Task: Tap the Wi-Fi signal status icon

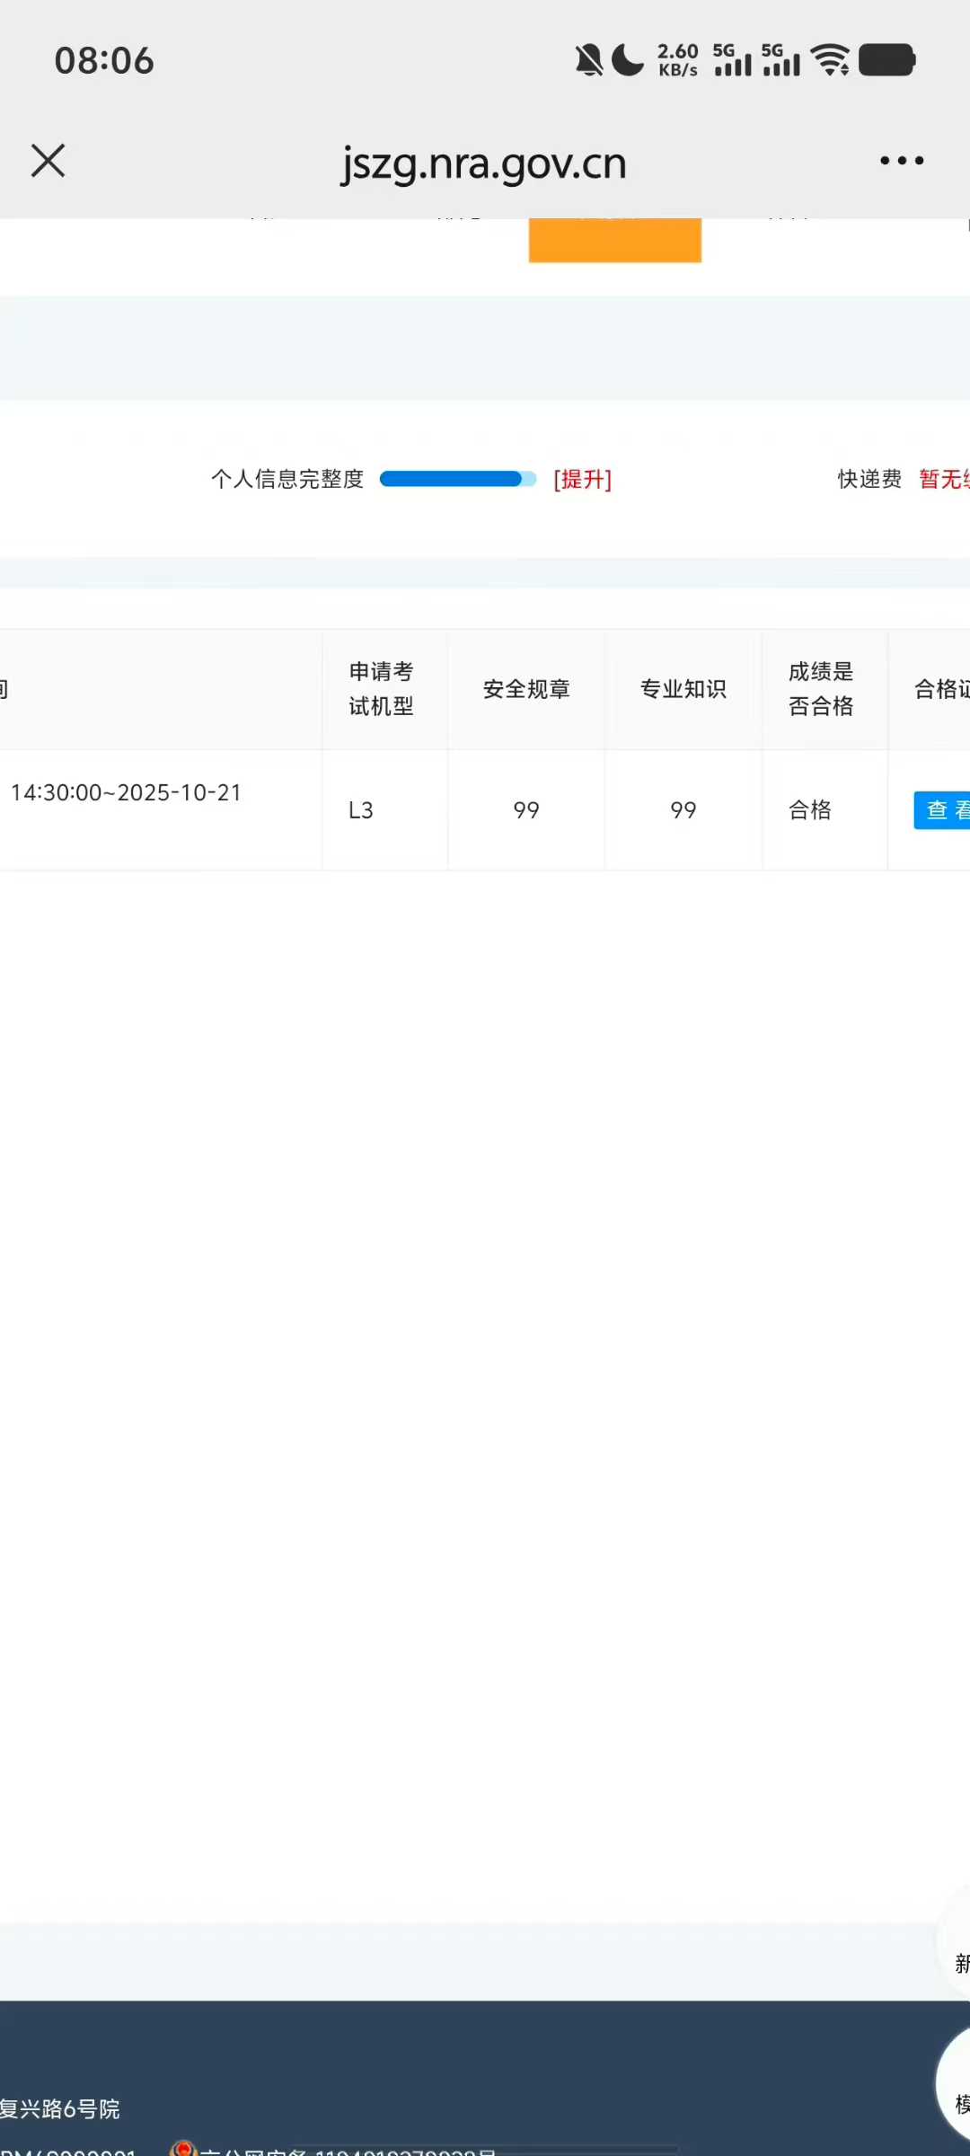Action: click(830, 61)
